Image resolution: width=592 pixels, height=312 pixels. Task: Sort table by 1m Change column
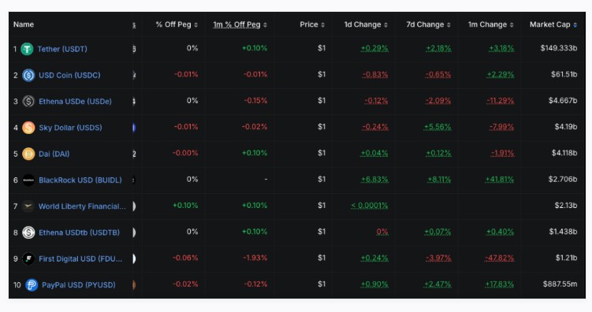pos(491,24)
